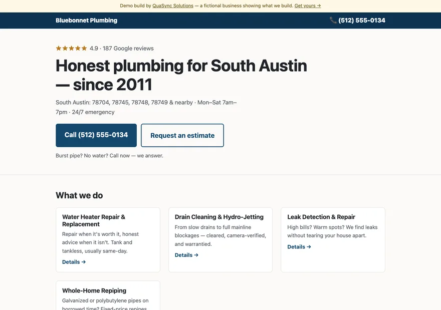
Task: Click the 'Burst pipe? No water?' note
Action: click(x=109, y=156)
